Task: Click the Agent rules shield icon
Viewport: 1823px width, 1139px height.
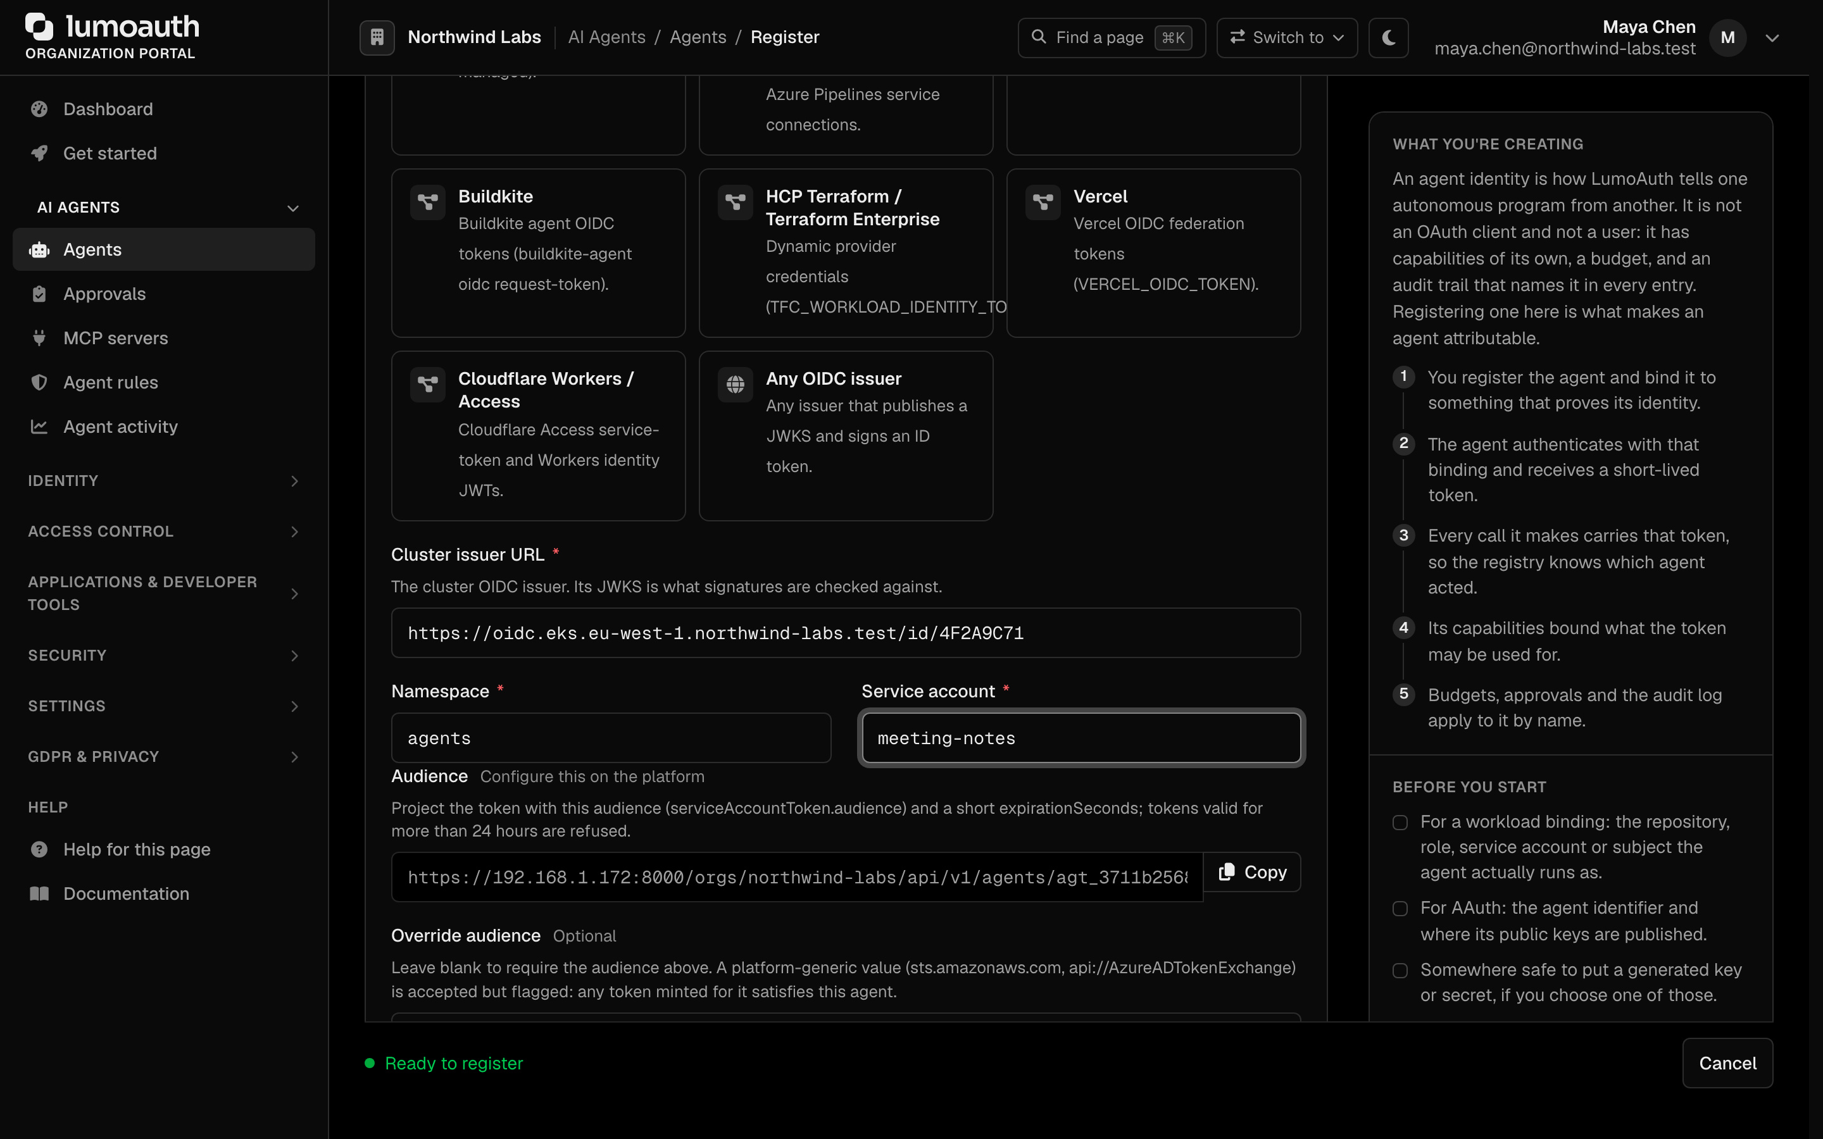Action: pyautogui.click(x=39, y=382)
